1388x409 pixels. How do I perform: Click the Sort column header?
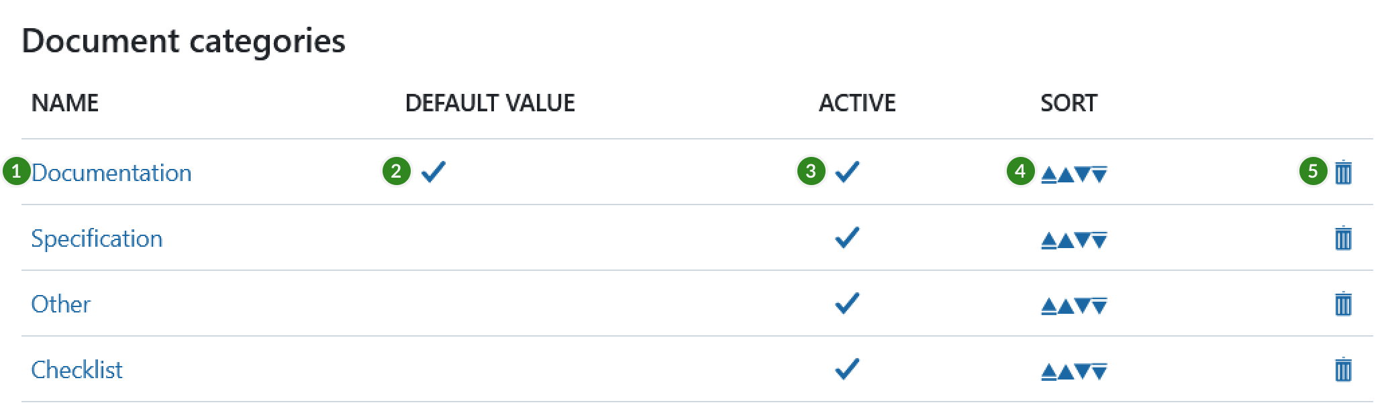pos(1069,103)
